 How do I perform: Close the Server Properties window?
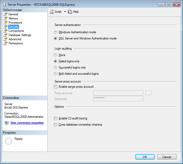(177, 5)
